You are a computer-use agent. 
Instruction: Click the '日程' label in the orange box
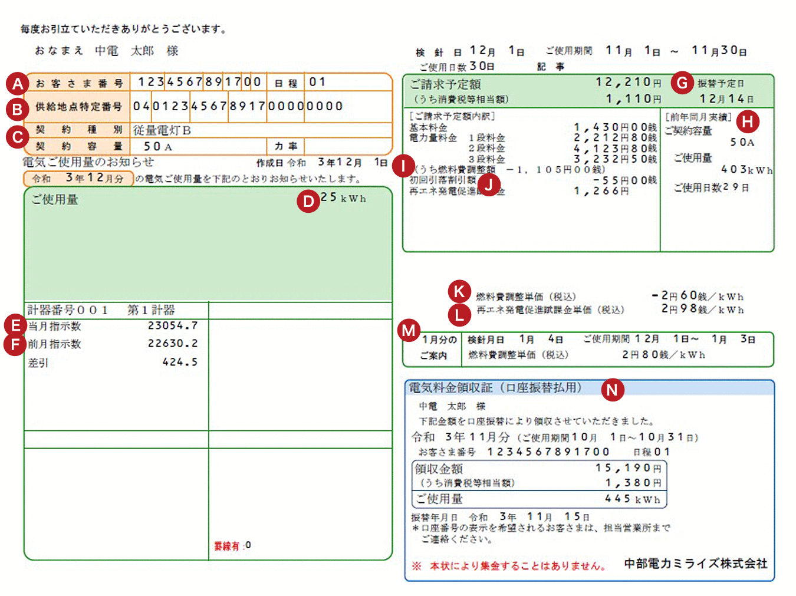pyautogui.click(x=286, y=83)
